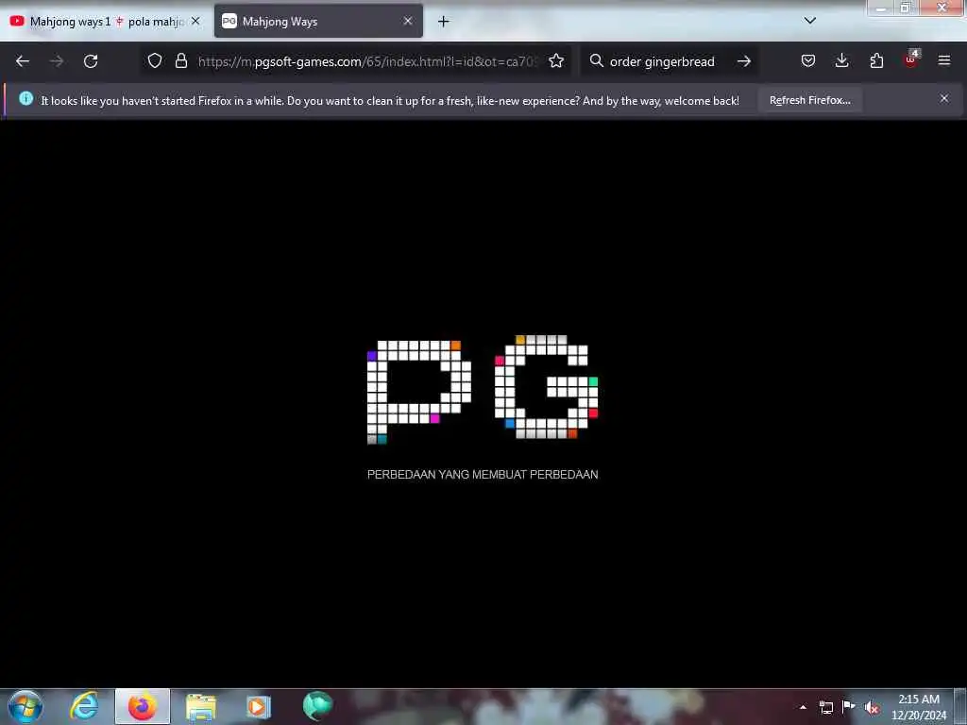The width and height of the screenshot is (967, 725).
Task: Bookmark this page with the star
Action: (555, 61)
